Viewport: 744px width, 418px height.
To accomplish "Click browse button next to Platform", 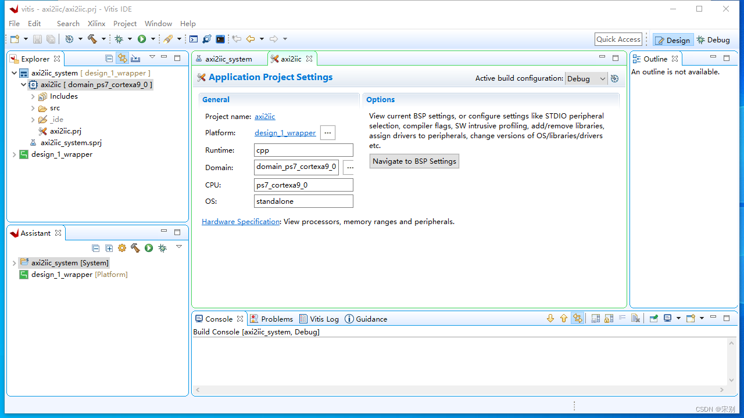I will pyautogui.click(x=328, y=133).
